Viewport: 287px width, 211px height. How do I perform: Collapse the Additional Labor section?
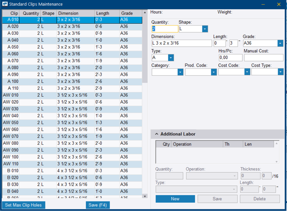(157, 134)
